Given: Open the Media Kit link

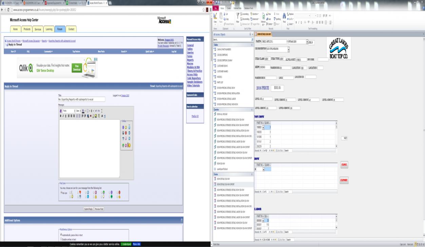Looking at the screenshot, I should coord(195,116).
